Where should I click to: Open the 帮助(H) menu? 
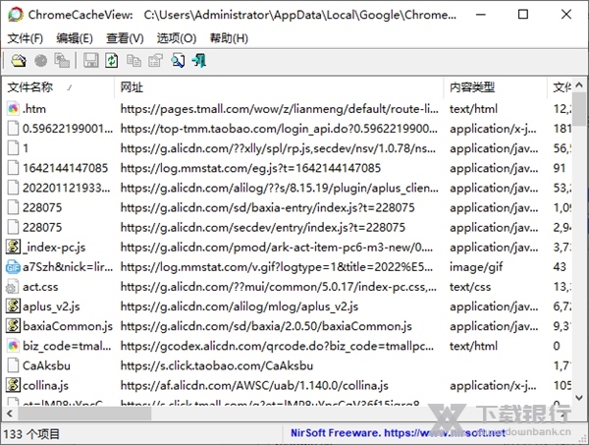229,38
